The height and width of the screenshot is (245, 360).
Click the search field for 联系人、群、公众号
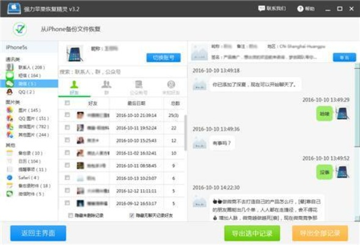pyautogui.click(x=123, y=72)
